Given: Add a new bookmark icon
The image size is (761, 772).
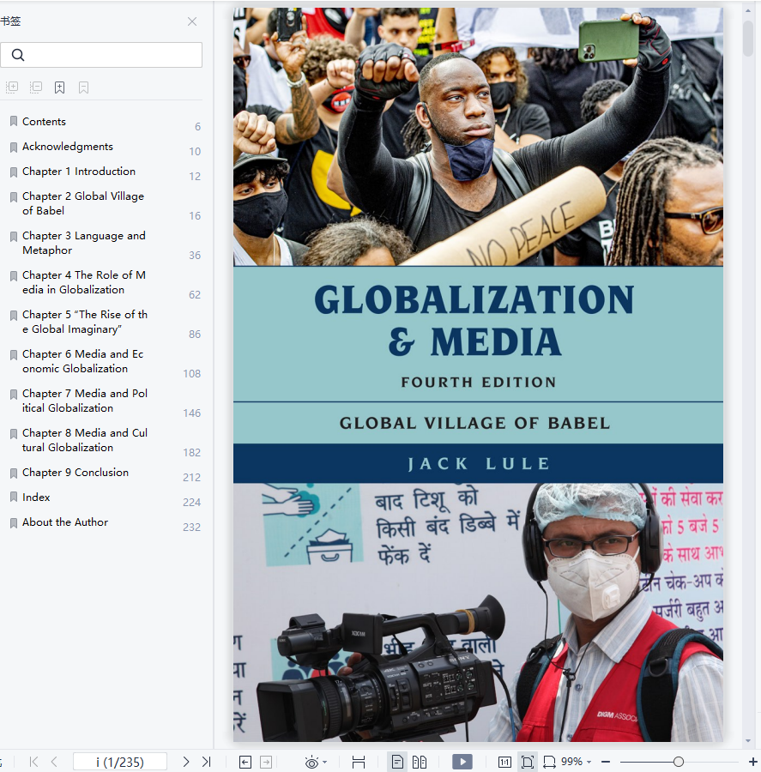Looking at the screenshot, I should [59, 87].
